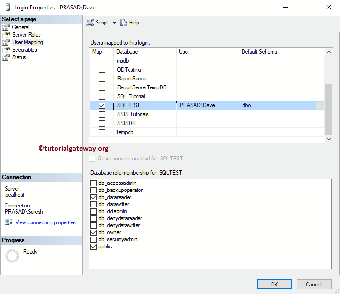Select the SQL Tutorial database name
The image size is (340, 294).
tap(131, 96)
